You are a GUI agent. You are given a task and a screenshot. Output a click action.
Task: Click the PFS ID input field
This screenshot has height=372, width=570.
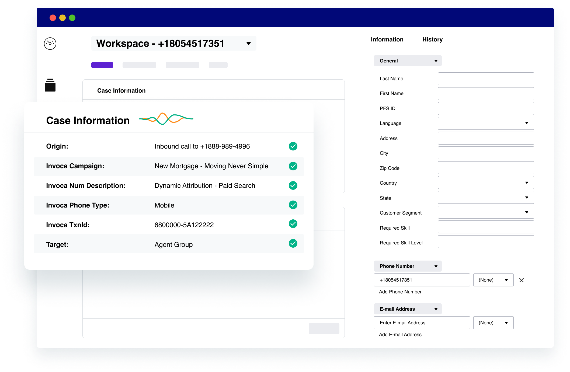pyautogui.click(x=486, y=108)
